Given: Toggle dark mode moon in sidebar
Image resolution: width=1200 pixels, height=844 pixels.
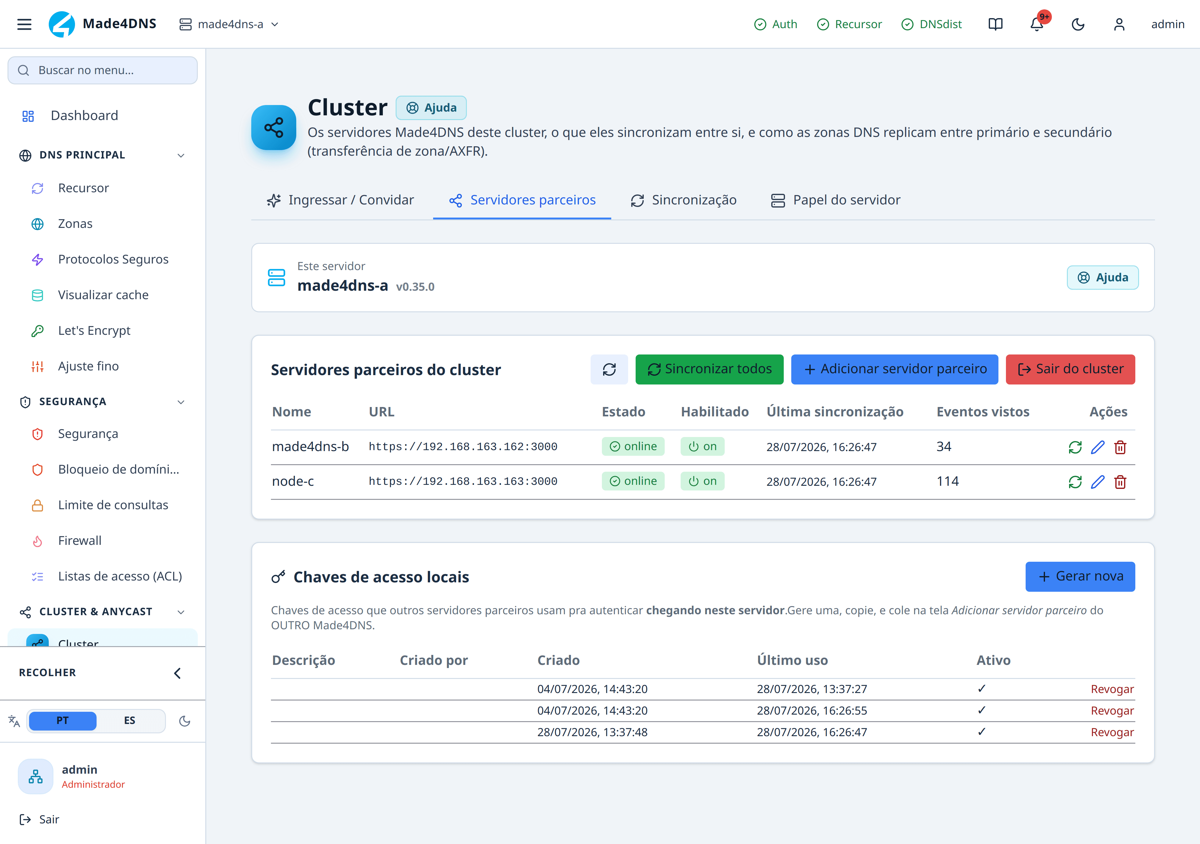Looking at the screenshot, I should pos(184,721).
